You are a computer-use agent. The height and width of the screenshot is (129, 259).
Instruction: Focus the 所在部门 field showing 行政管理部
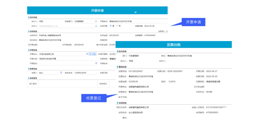coord(84,21)
